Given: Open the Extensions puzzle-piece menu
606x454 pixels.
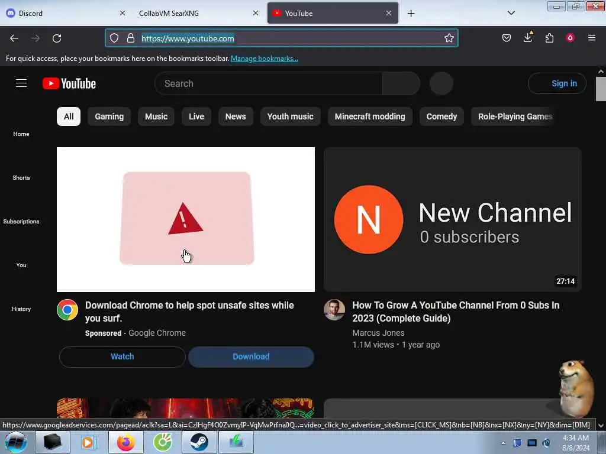Looking at the screenshot, I should coord(549,38).
